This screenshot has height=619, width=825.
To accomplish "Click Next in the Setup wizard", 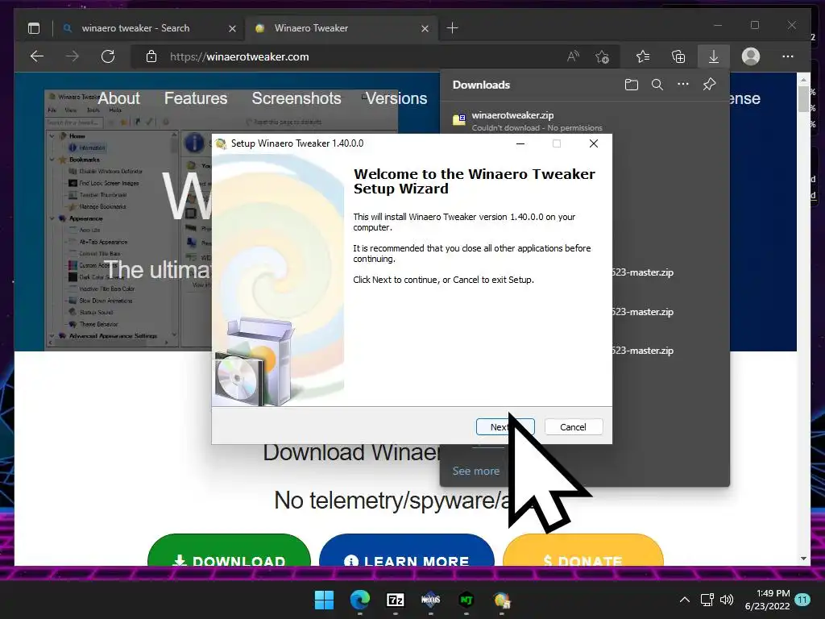I will pyautogui.click(x=505, y=427).
